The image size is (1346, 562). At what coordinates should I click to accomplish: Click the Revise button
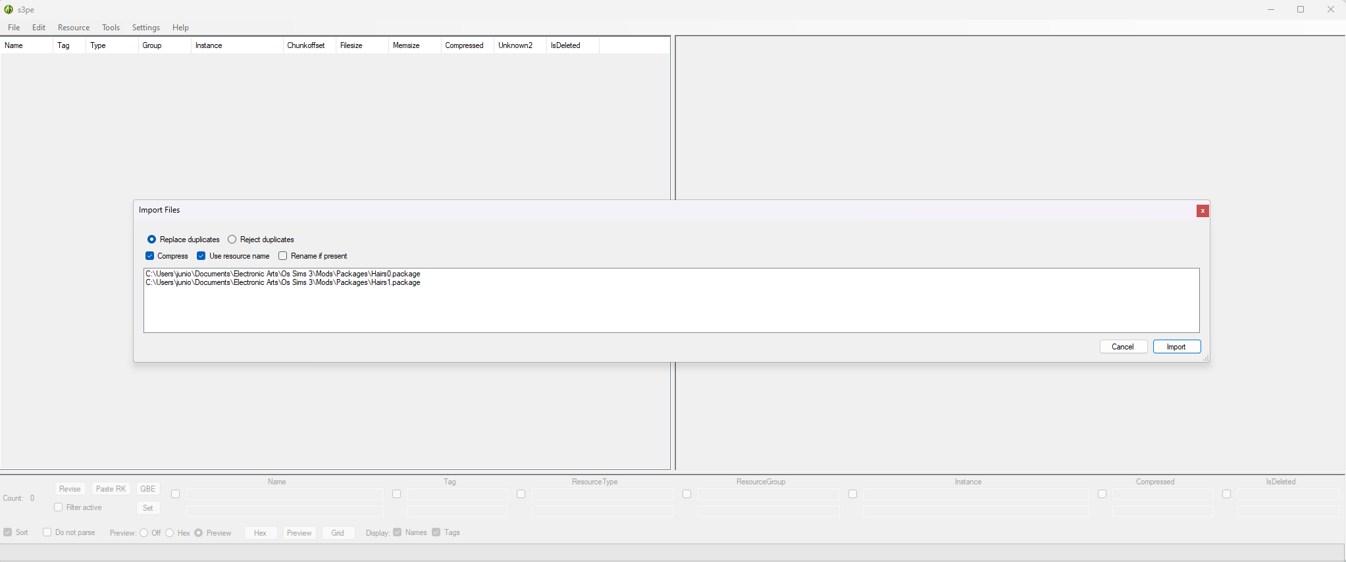coord(70,489)
